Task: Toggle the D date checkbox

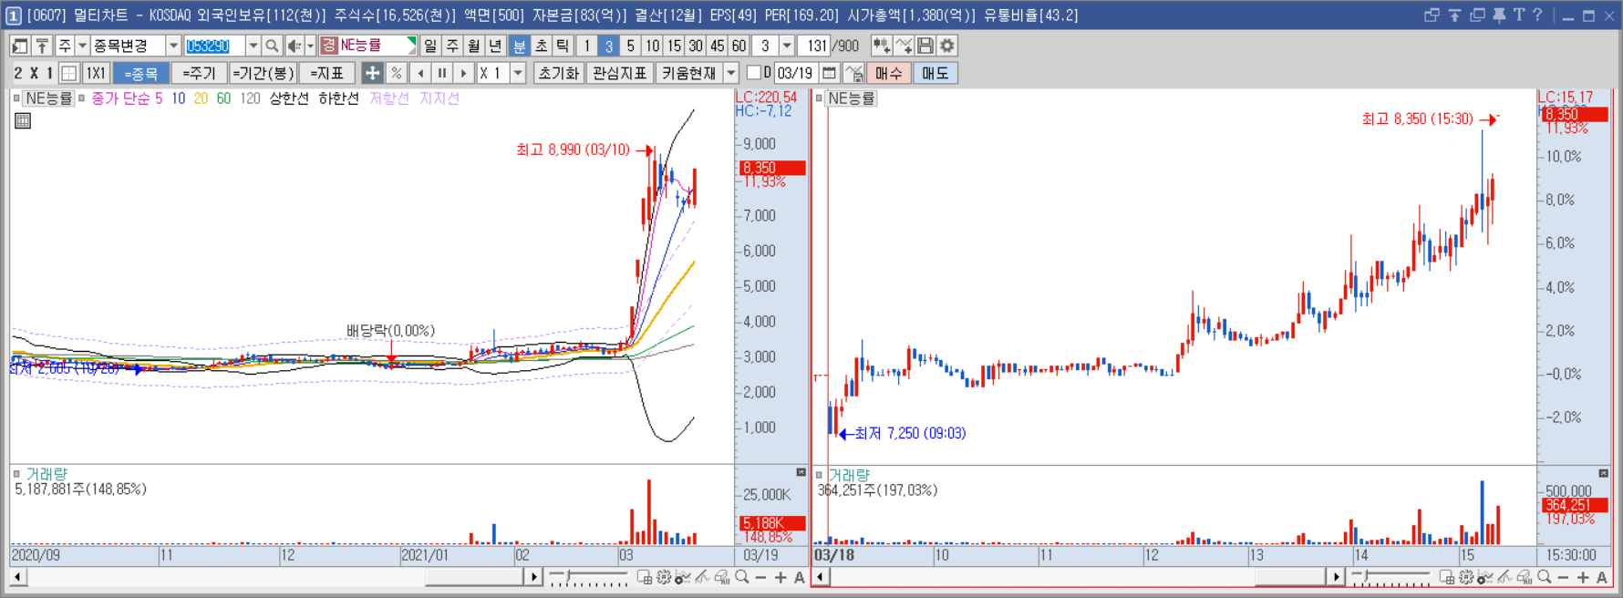Action: [754, 73]
